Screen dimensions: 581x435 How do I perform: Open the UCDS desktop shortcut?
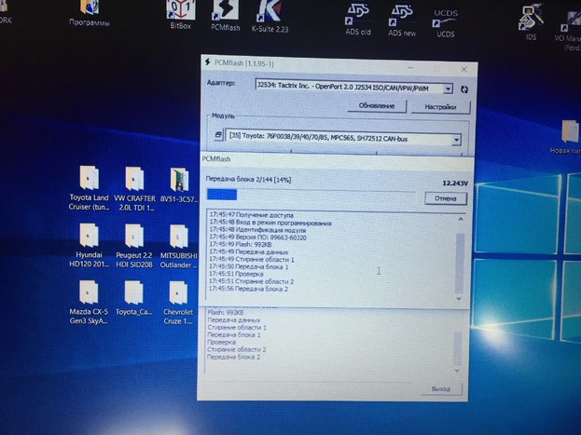point(445,19)
